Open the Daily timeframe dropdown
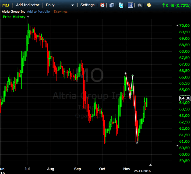 pos(60,5)
